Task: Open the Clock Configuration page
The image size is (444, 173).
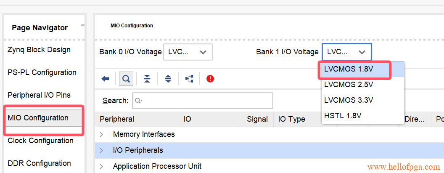Action: click(x=40, y=141)
